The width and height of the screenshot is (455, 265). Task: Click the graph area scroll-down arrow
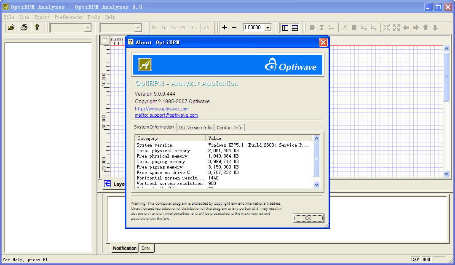tap(446, 174)
